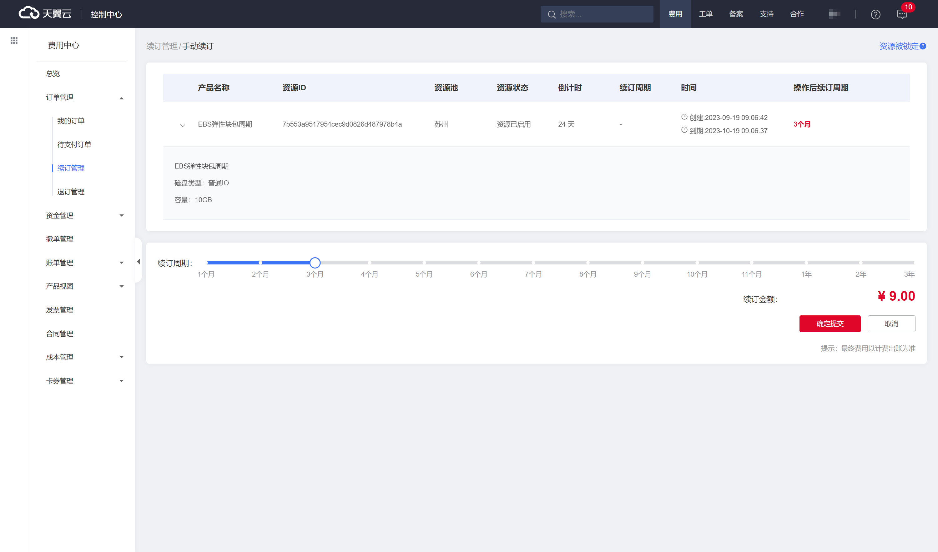Open the messages notification icon

[x=902, y=14]
